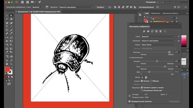Open Просмотр dropdown in control bar
The width and height of the screenshot is (193, 108).
pyautogui.click(x=76, y=7)
